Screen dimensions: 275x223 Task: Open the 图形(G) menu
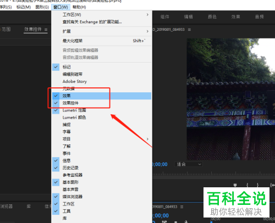(x=42, y=7)
